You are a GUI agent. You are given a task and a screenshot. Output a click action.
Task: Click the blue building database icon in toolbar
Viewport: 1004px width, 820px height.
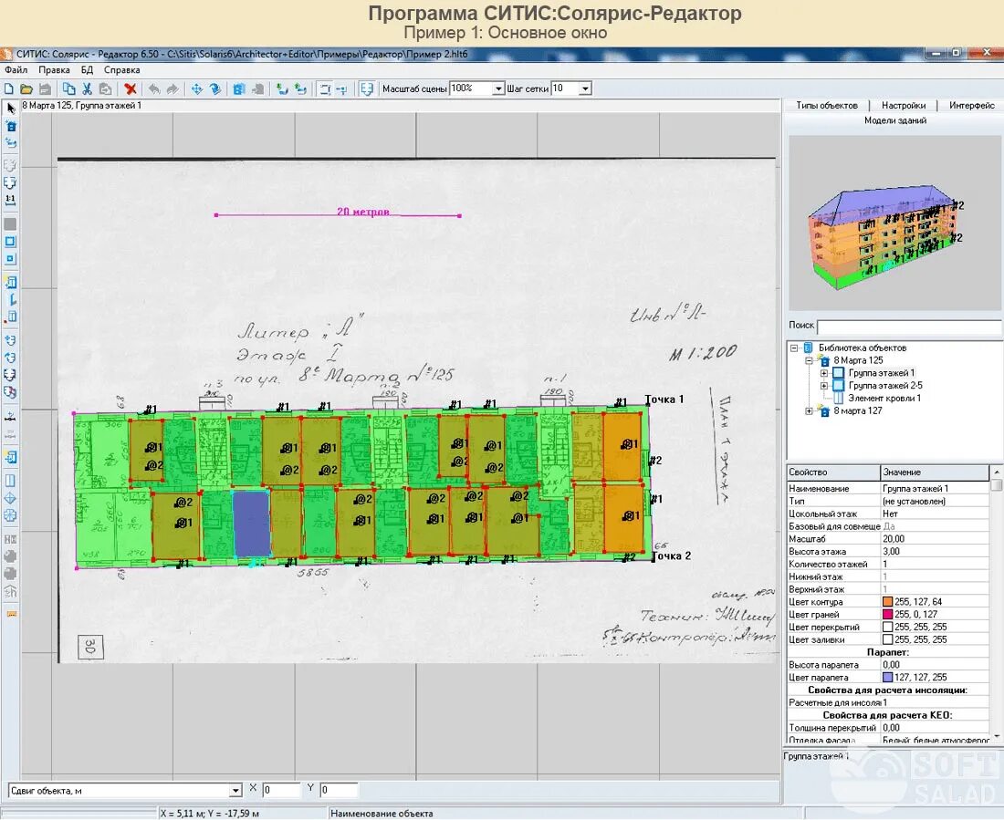click(239, 89)
